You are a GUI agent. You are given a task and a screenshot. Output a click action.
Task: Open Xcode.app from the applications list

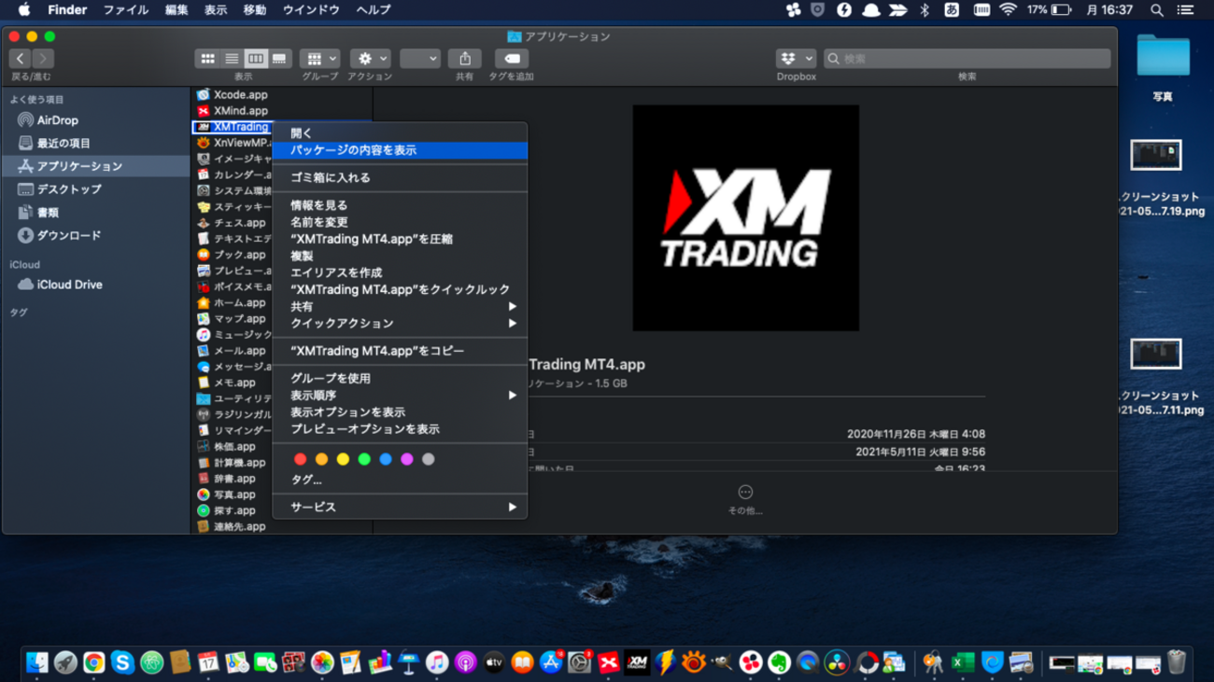[x=241, y=94]
